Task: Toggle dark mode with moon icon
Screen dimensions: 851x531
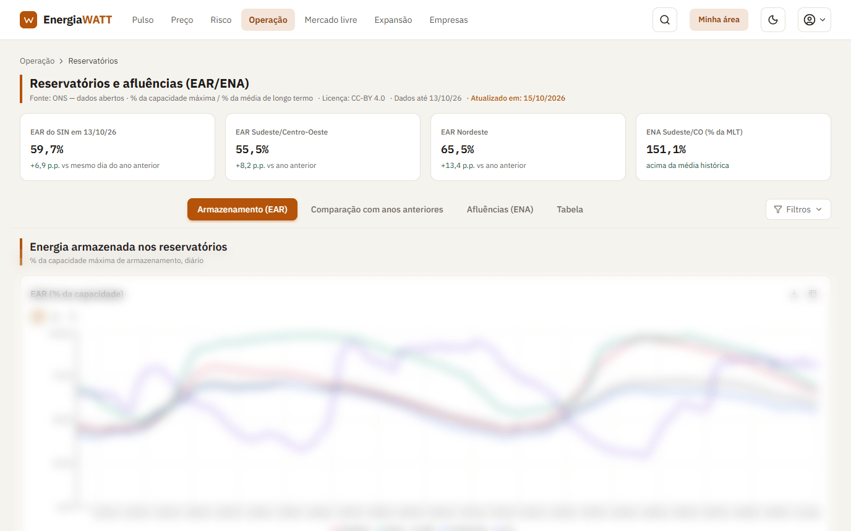Action: [772, 20]
